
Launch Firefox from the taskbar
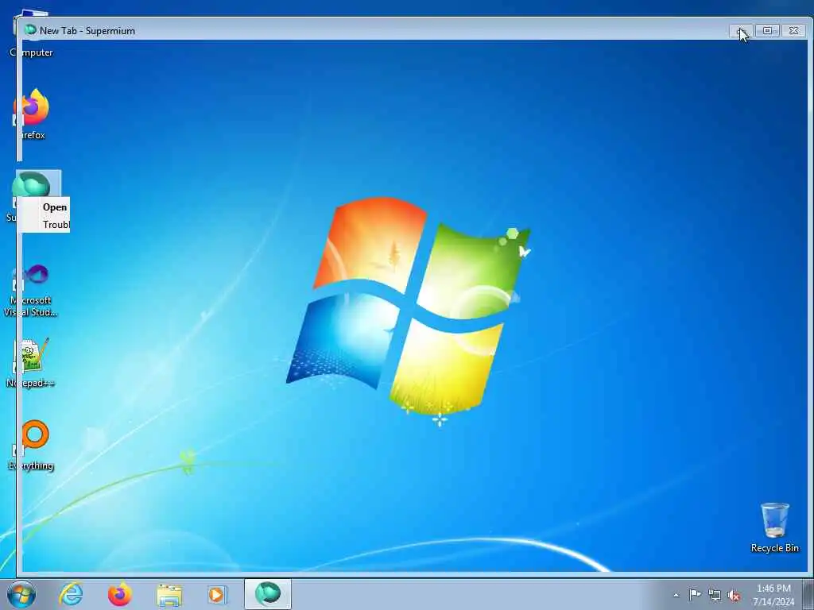120,594
